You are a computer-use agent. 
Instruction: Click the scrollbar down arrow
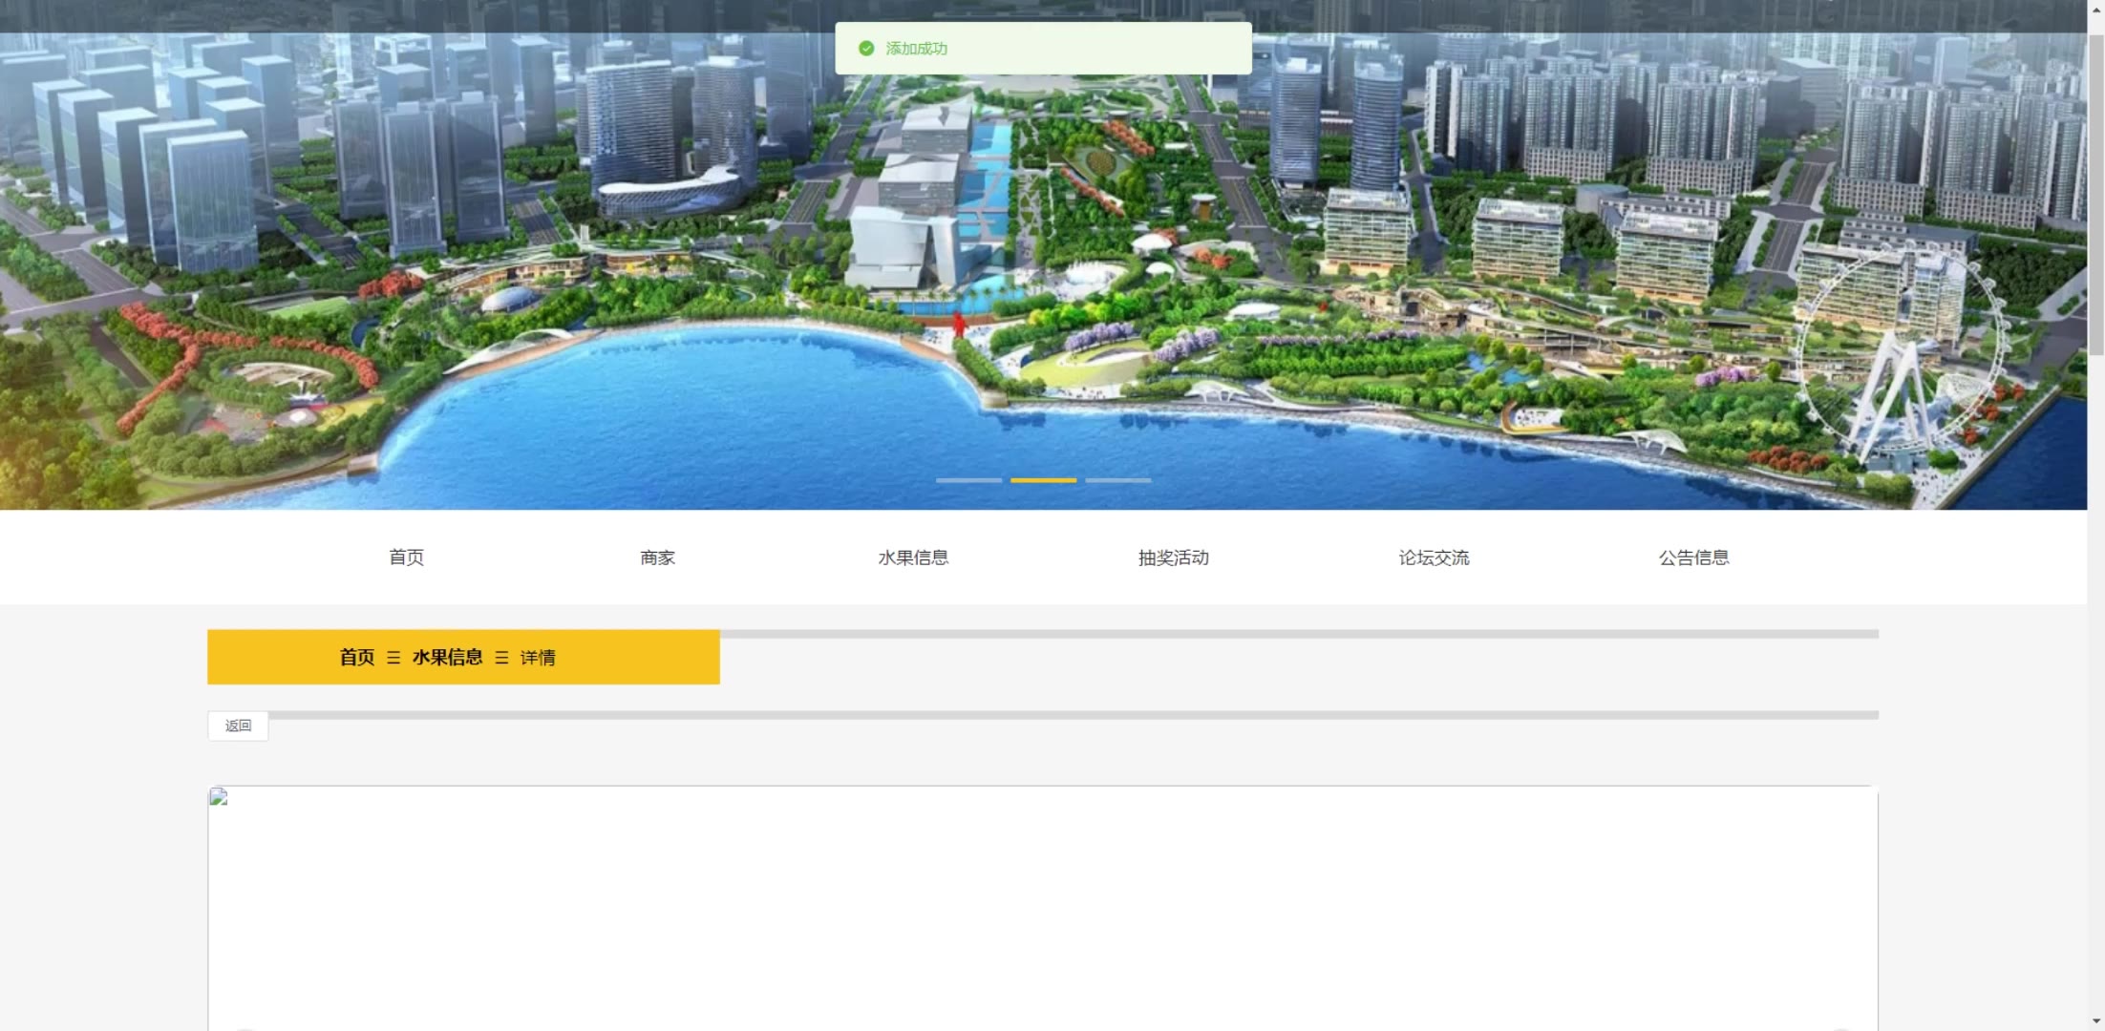tap(2095, 1021)
